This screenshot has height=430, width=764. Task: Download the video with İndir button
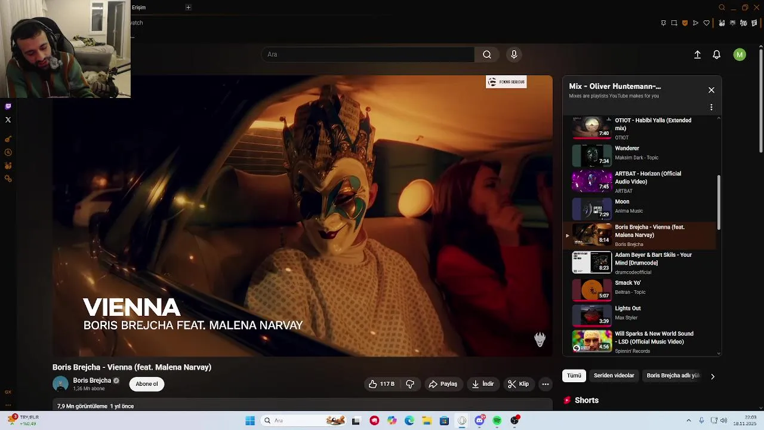point(482,384)
